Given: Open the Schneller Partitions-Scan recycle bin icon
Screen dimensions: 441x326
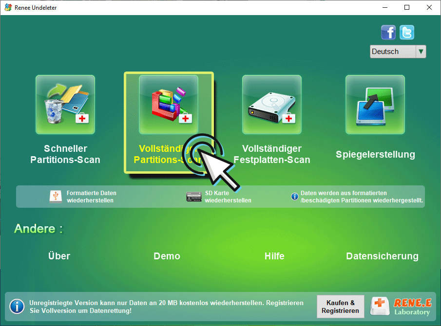Looking at the screenshot, I should 65,105.
